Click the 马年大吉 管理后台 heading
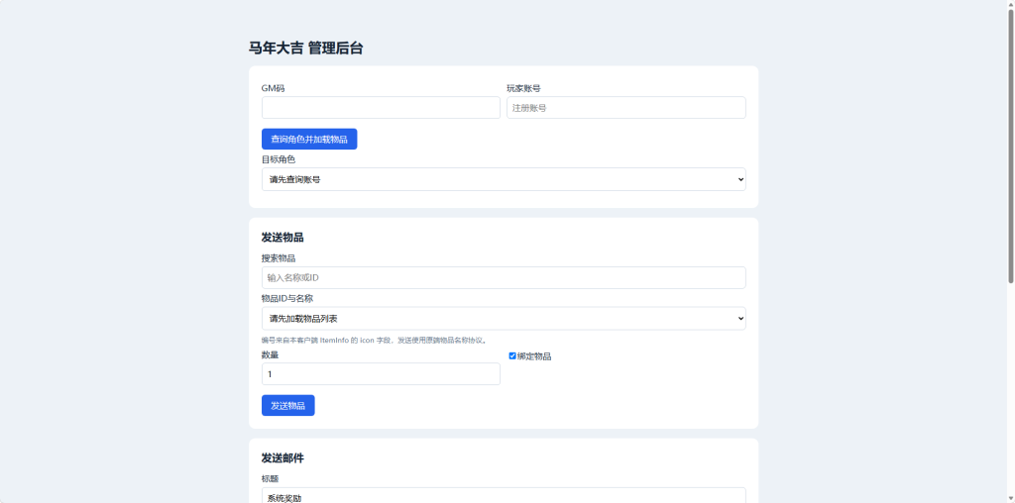The width and height of the screenshot is (1015, 503). point(305,48)
